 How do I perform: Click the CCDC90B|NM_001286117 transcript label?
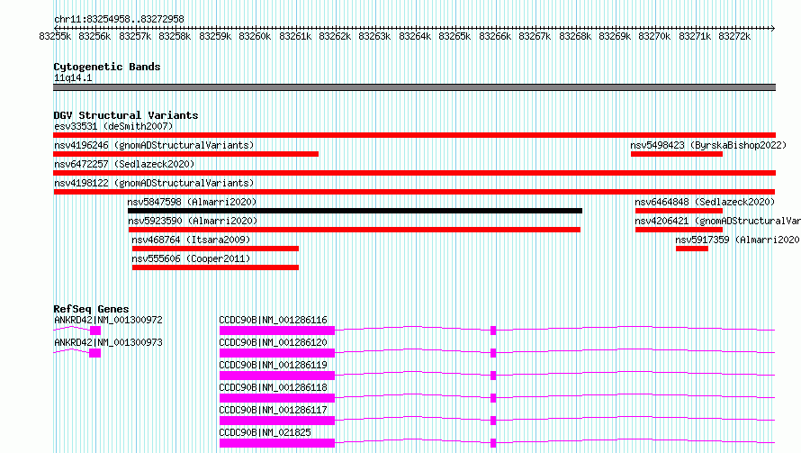274,410
